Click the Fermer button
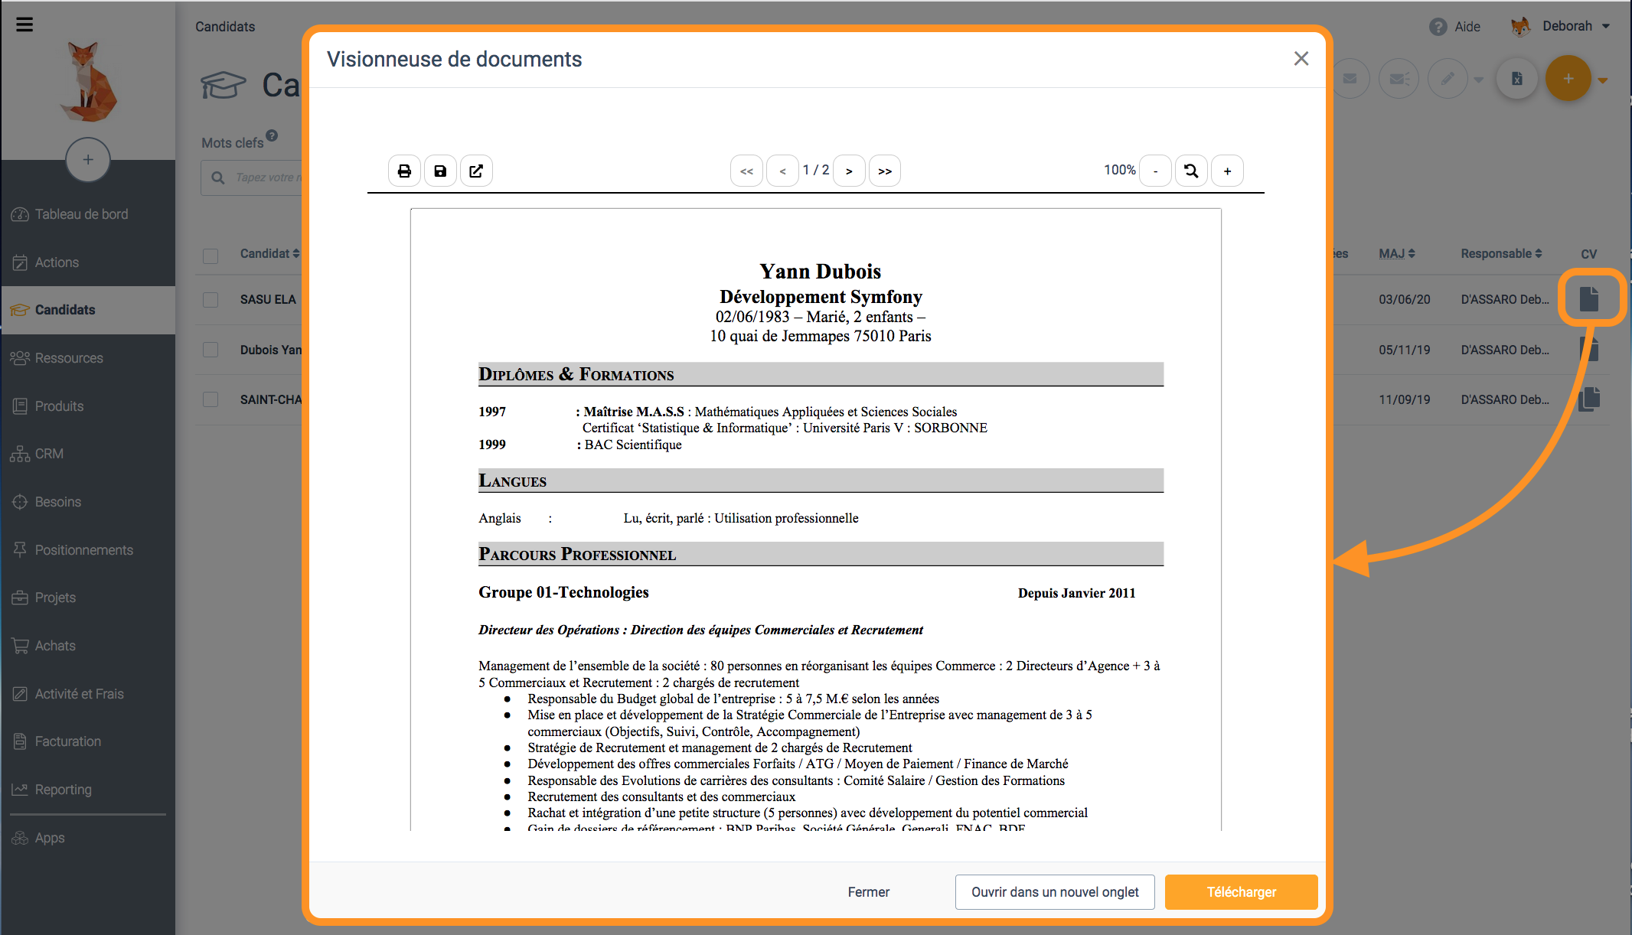 coord(869,892)
